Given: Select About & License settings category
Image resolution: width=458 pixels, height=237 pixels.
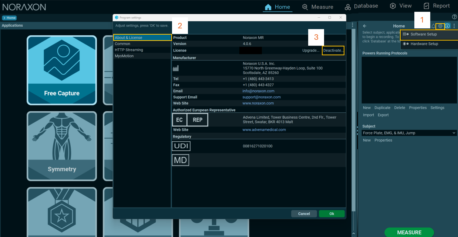Looking at the screenshot, I should click(142, 38).
